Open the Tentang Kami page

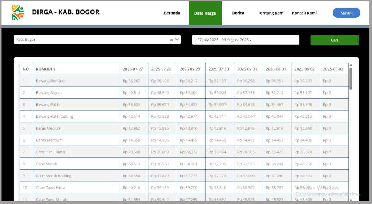tap(271, 13)
